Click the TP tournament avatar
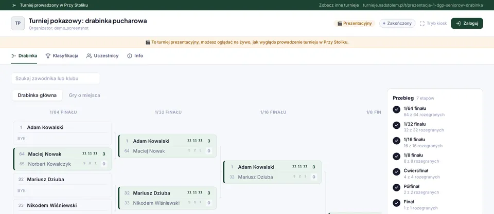This screenshot has width=494, height=214. [x=17, y=23]
